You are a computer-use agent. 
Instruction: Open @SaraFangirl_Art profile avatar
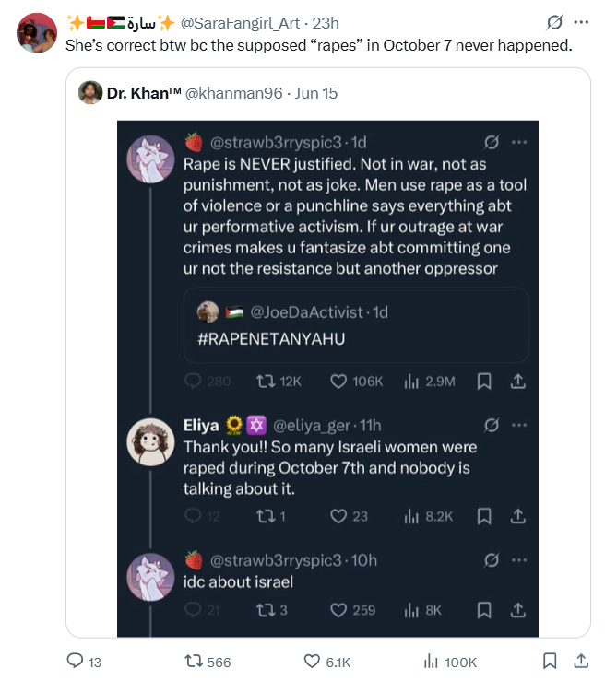[x=37, y=33]
